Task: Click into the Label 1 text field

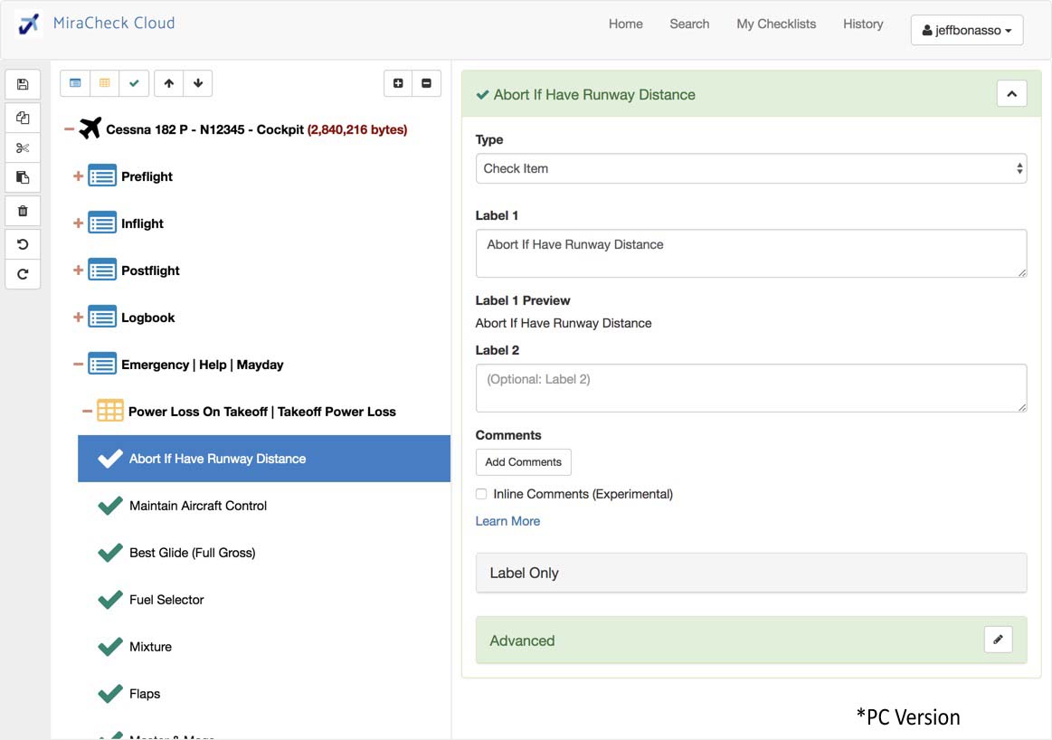Action: point(751,253)
